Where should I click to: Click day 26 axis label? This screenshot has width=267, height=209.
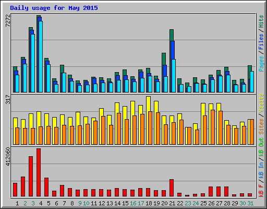coord(211,203)
